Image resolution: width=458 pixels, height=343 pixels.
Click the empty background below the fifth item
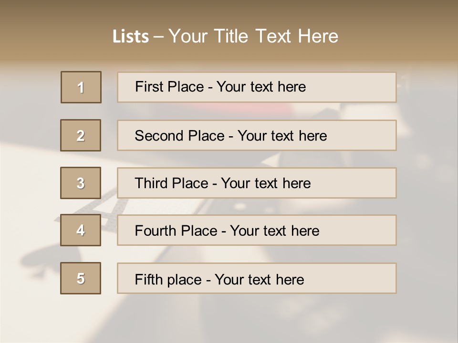point(229,319)
